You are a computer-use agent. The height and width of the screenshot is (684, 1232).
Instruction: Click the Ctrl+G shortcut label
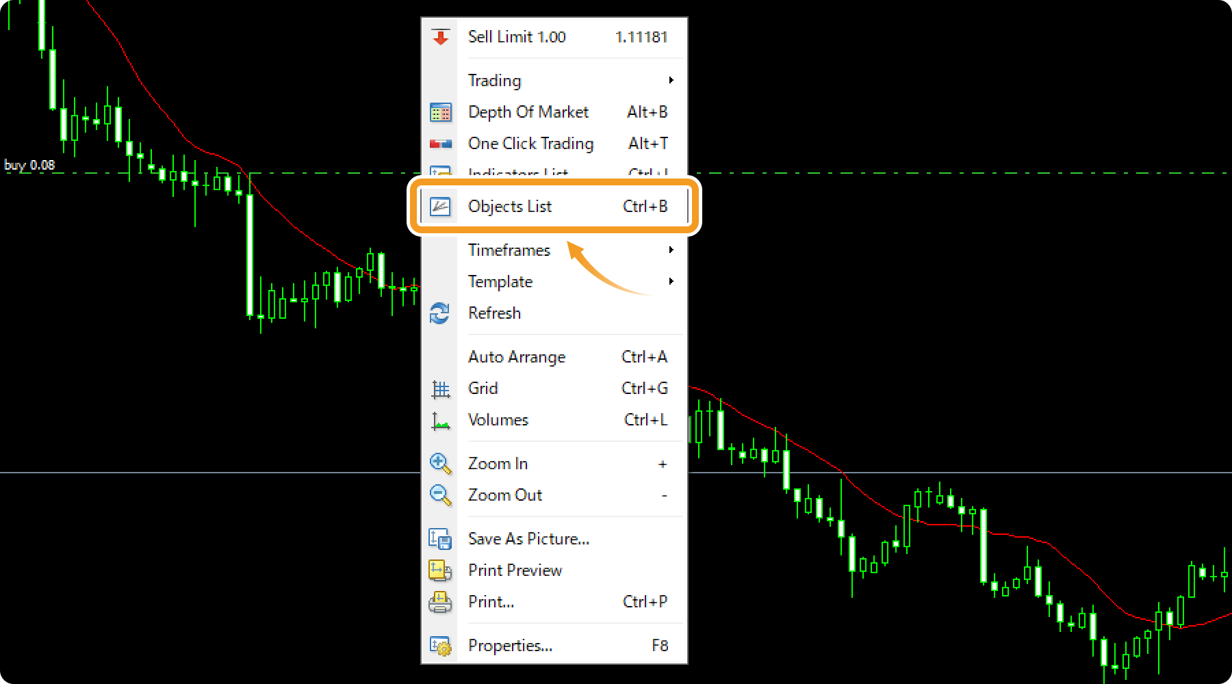click(x=644, y=389)
